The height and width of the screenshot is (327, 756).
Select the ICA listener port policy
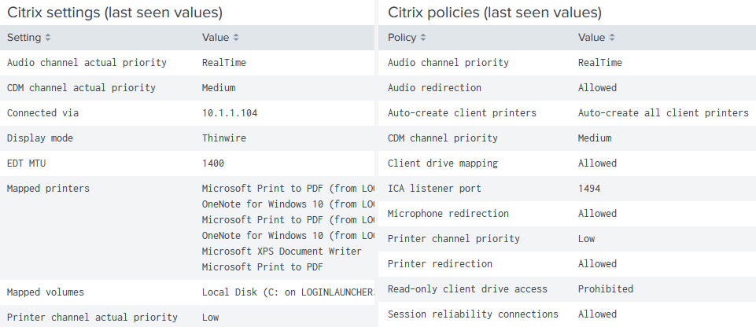pos(434,189)
